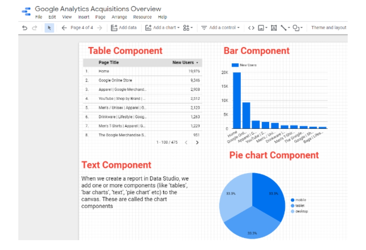Click the Data Studio logo icon
Screen dimensions: 366x250
26,11
